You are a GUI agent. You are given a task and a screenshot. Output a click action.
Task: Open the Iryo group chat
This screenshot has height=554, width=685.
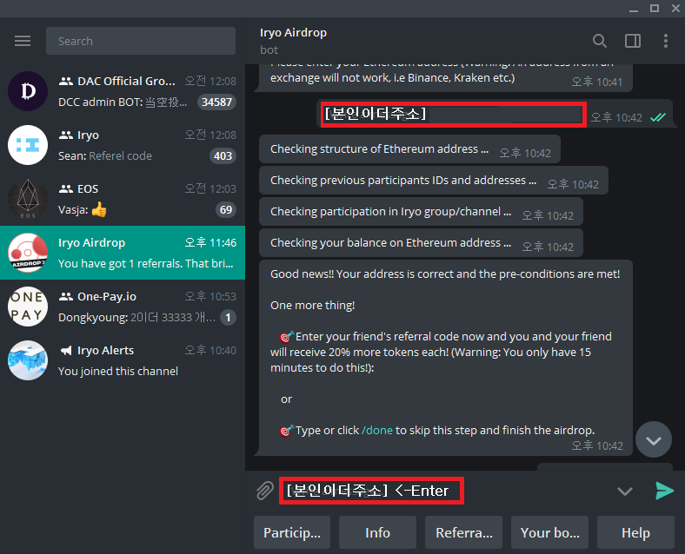tap(123, 145)
